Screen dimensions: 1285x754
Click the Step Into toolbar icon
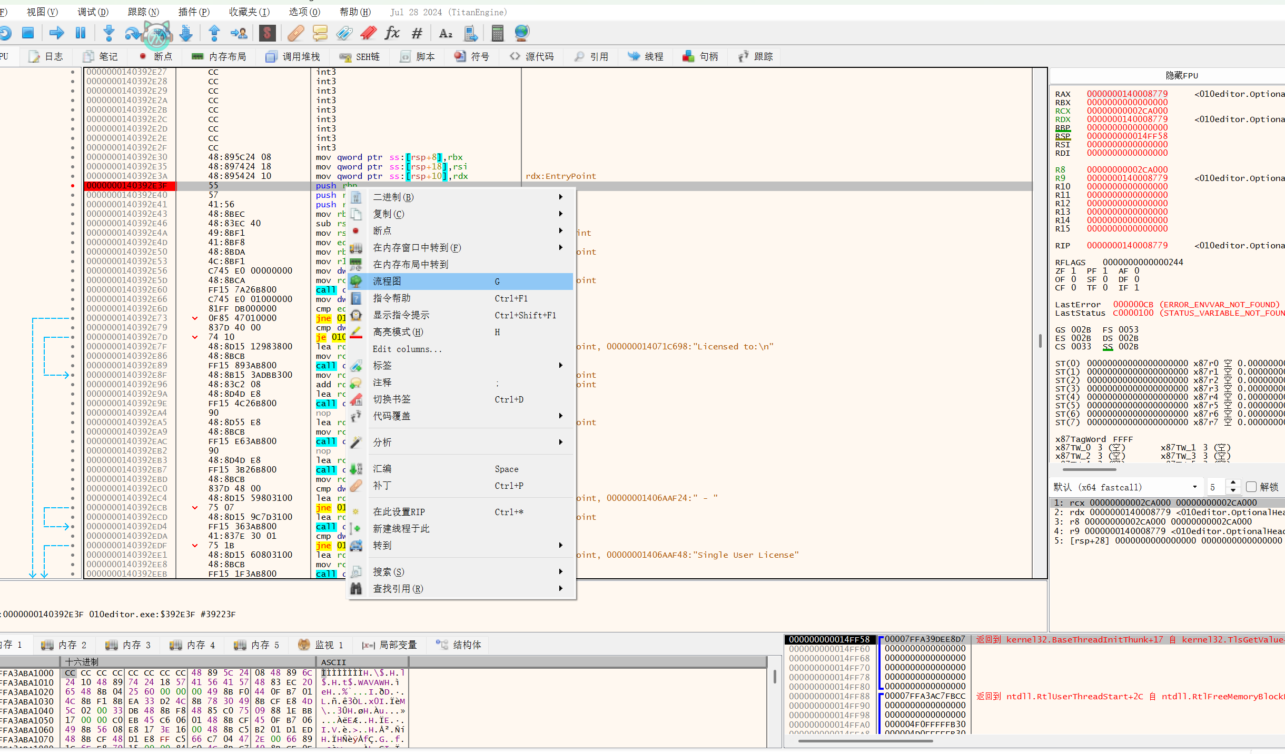click(x=109, y=33)
